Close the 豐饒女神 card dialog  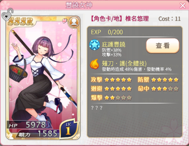pos(183,6)
